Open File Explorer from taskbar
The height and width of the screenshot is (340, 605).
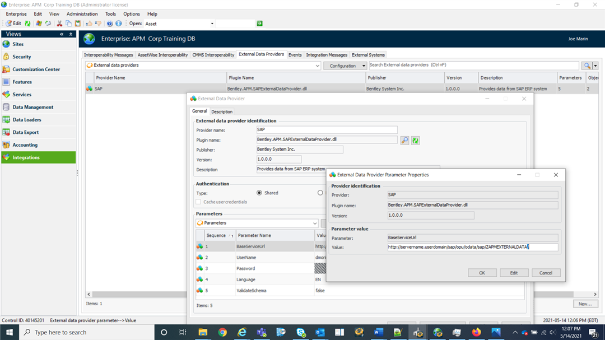[203, 332]
